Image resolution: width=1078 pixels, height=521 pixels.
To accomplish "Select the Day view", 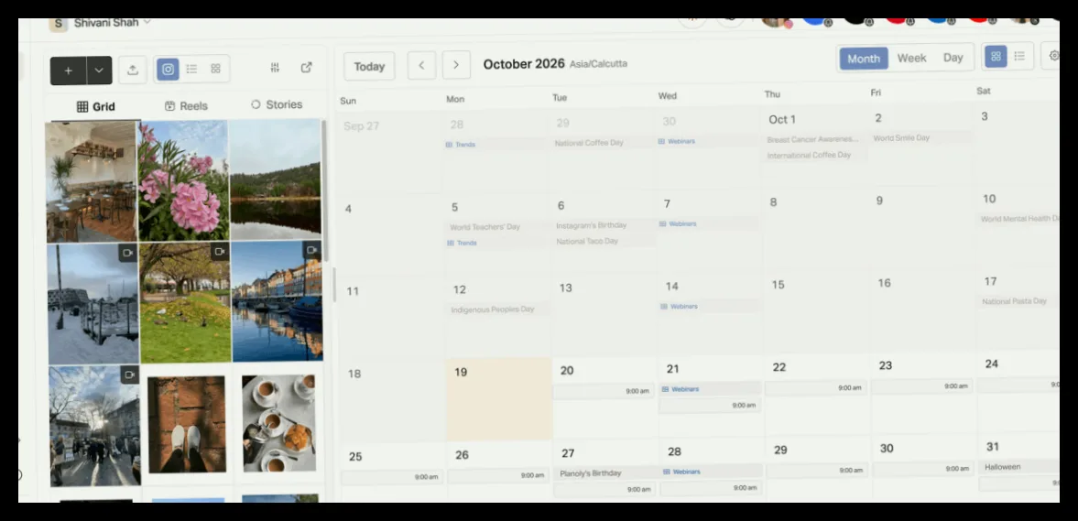I will (953, 58).
